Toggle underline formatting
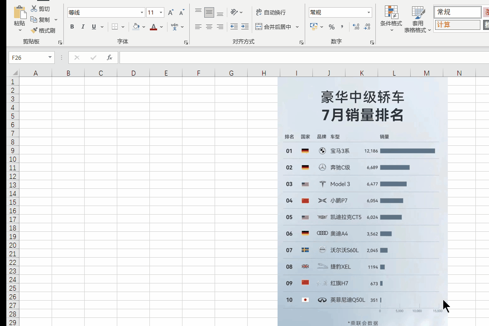Image resolution: width=489 pixels, height=326 pixels. click(94, 27)
